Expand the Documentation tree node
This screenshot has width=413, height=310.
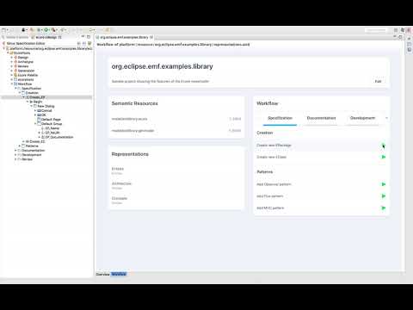pyautogui.click(x=15, y=151)
